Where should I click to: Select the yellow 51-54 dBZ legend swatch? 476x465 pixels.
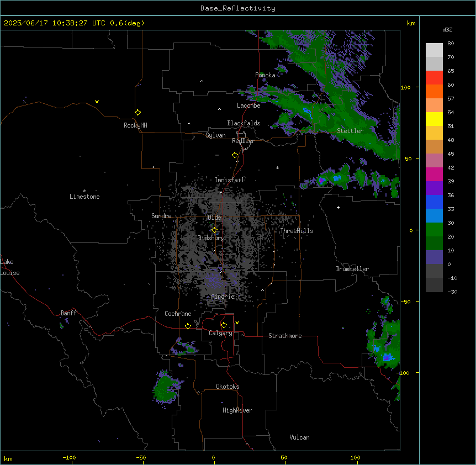pos(434,119)
